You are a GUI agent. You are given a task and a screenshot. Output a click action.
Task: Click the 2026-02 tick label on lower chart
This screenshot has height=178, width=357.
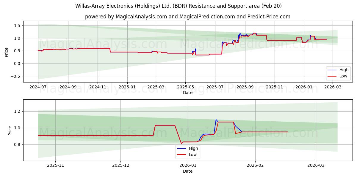click(256, 166)
